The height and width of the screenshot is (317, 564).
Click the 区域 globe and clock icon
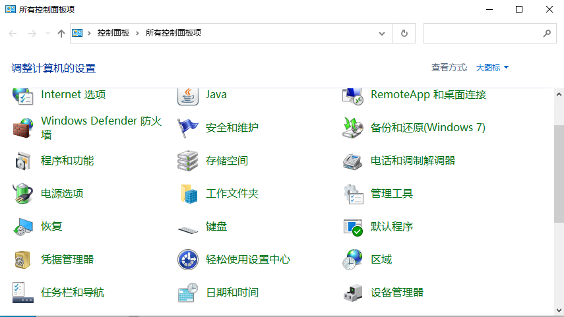[x=352, y=259]
